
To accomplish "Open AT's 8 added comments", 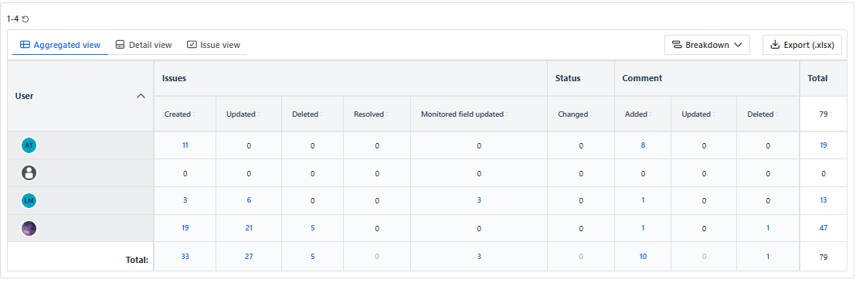I will click(x=643, y=145).
